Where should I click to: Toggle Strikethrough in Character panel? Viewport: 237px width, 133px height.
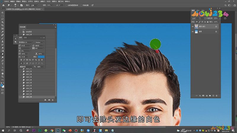click(42, 60)
